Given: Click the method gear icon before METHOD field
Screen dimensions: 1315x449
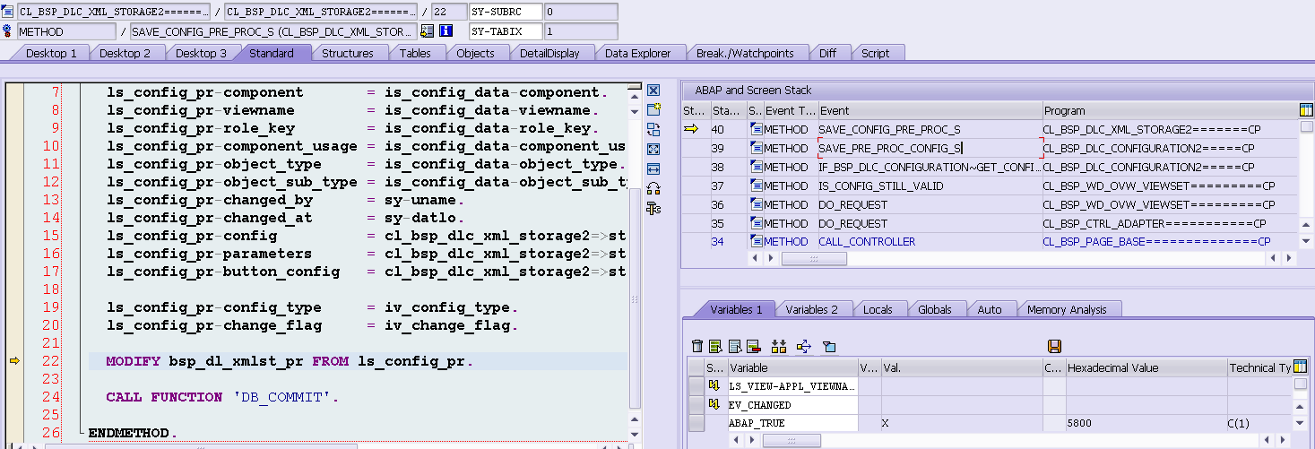Looking at the screenshot, I should (8, 31).
